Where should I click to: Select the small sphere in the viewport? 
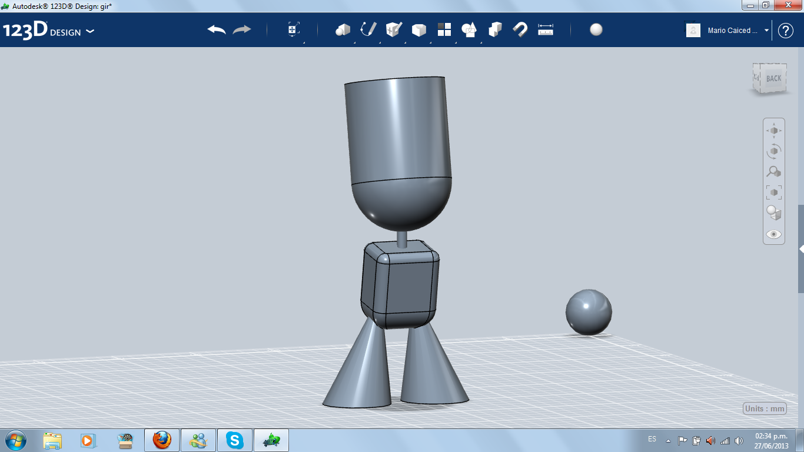(589, 312)
